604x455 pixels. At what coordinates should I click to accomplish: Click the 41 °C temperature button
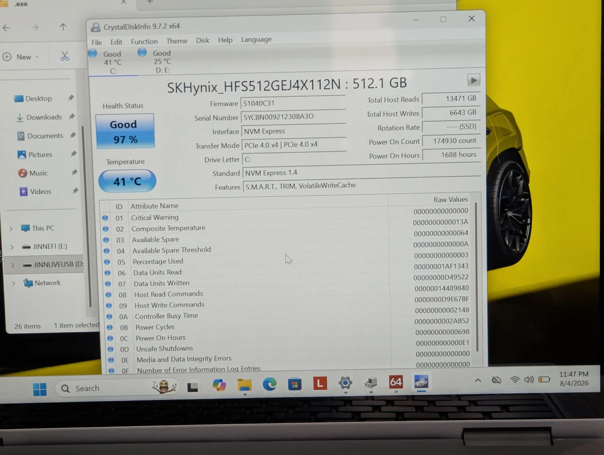tap(127, 181)
